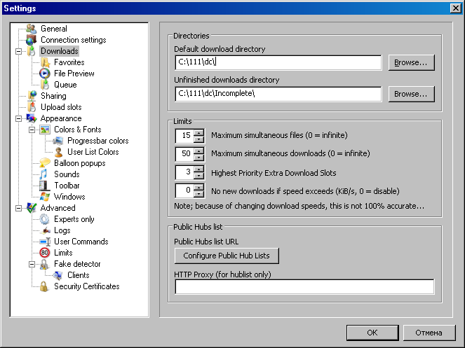Select the User Commands label
This screenshot has height=348, width=465.
click(x=81, y=242)
